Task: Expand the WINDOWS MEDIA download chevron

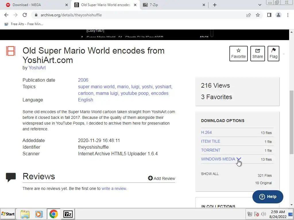Action: tap(239, 159)
